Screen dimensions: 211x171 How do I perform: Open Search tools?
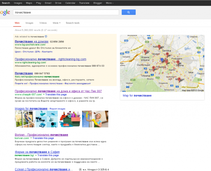click(x=73, y=23)
